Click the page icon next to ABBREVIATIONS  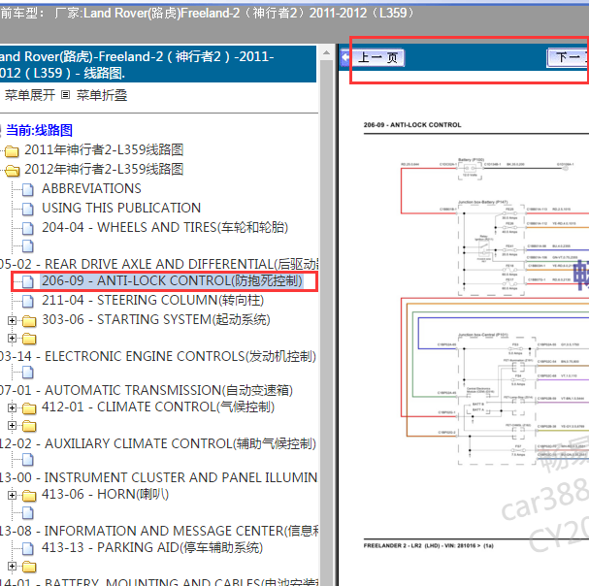[28, 189]
